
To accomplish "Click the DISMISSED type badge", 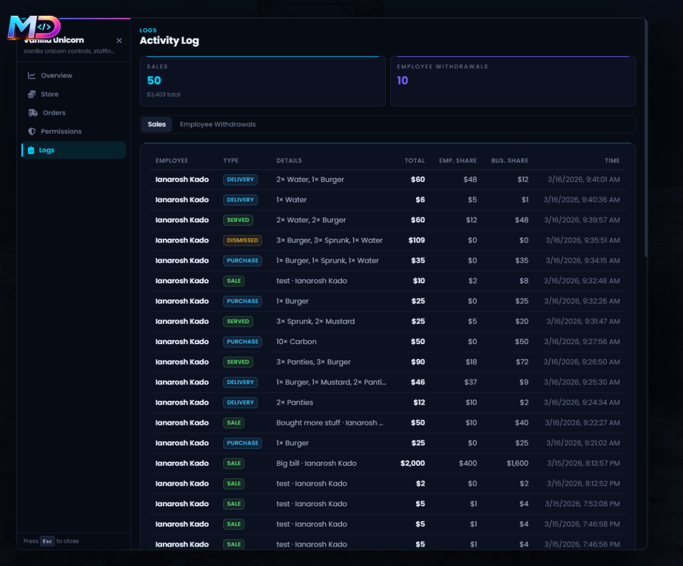I will (242, 241).
